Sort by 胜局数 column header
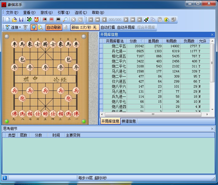 pos(154,41)
